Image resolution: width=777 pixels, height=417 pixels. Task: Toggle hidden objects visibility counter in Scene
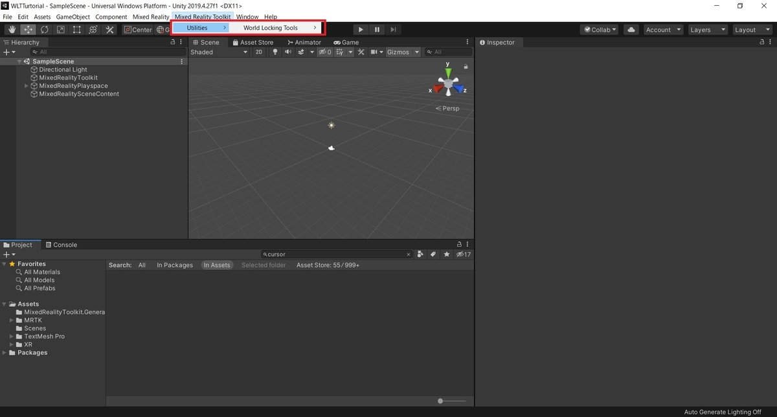click(x=325, y=52)
